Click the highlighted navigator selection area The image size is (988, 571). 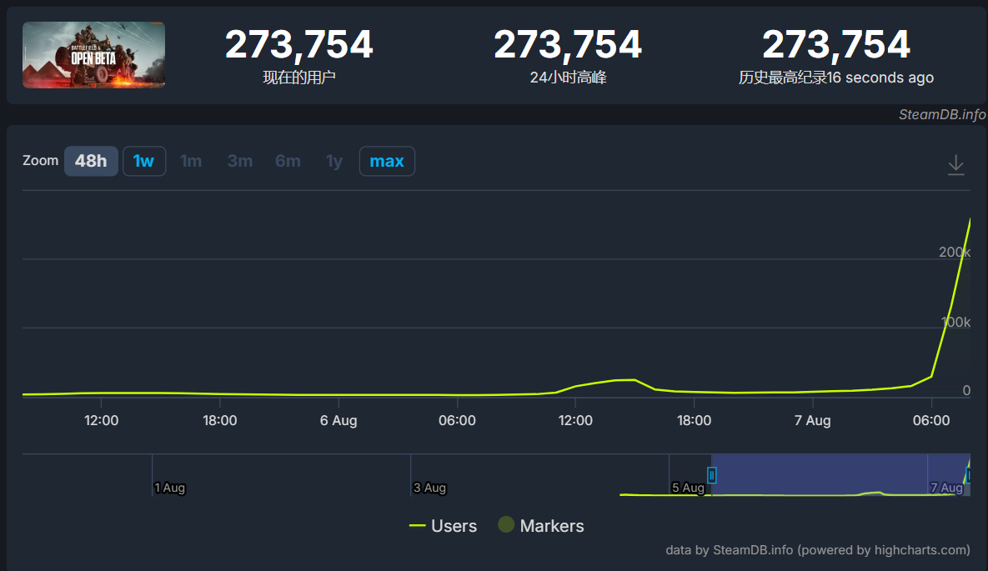[840, 474]
